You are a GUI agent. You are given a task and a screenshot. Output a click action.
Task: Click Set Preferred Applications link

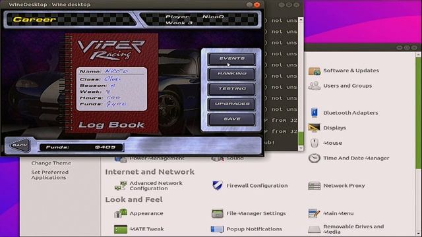[x=50, y=175]
